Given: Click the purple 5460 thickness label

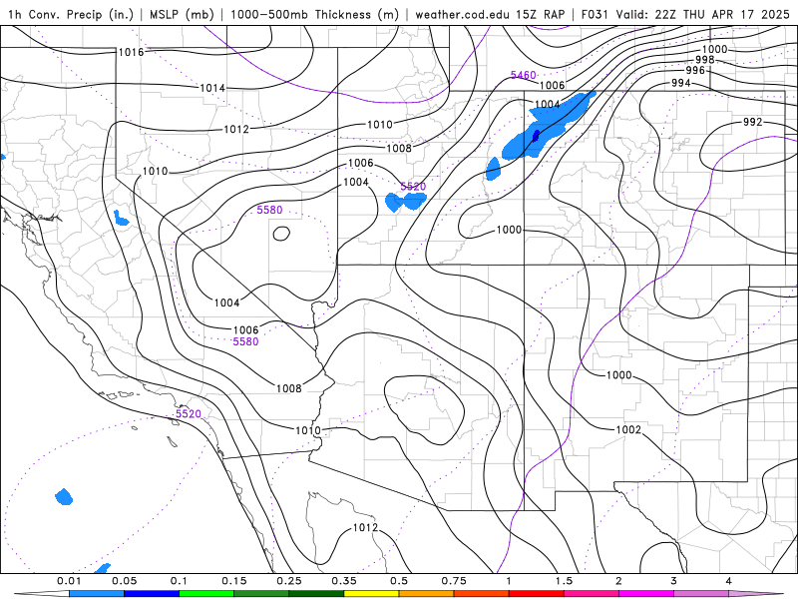Looking at the screenshot, I should [523, 75].
